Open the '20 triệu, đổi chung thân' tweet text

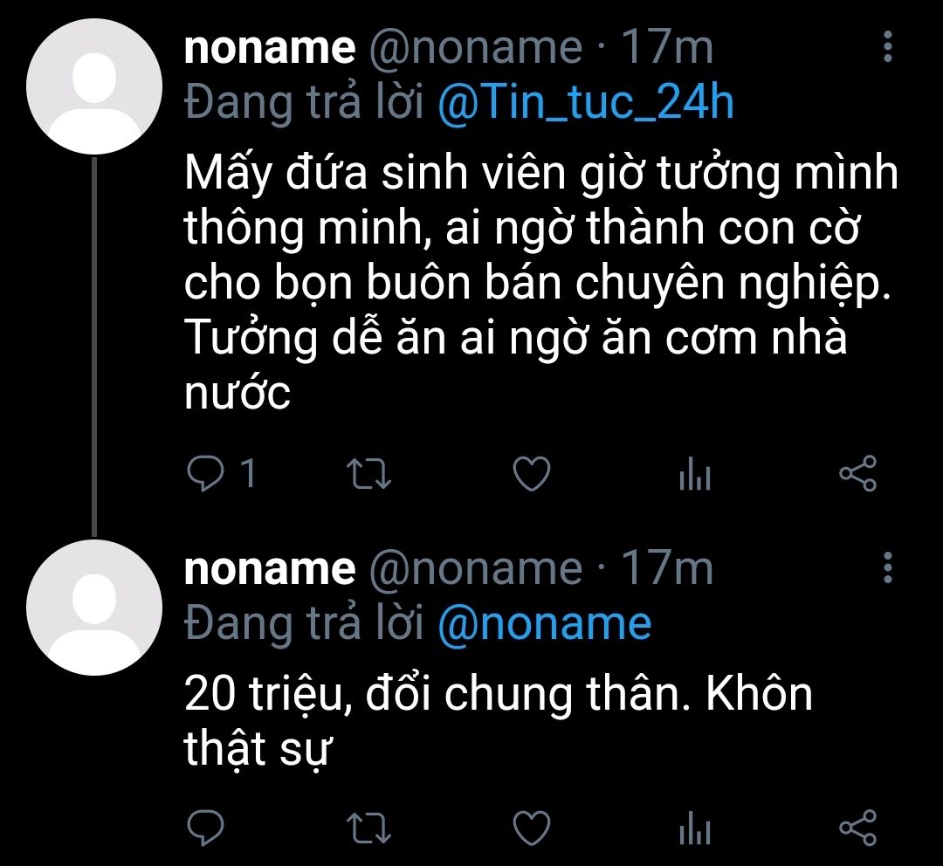click(498, 720)
